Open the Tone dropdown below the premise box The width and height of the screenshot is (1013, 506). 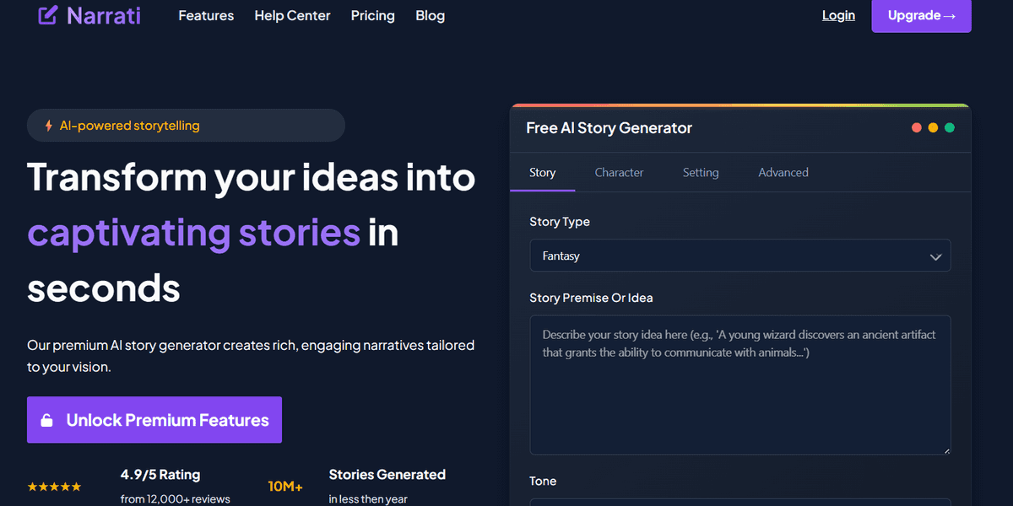[x=740, y=502]
